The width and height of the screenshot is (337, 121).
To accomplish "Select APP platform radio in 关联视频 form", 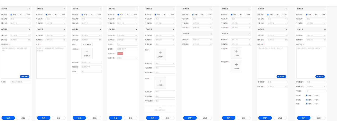I will point(96,15).
